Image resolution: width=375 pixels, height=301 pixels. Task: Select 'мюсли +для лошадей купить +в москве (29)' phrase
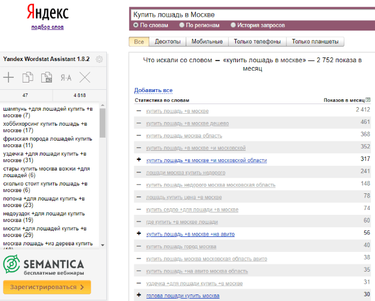coord(45,232)
